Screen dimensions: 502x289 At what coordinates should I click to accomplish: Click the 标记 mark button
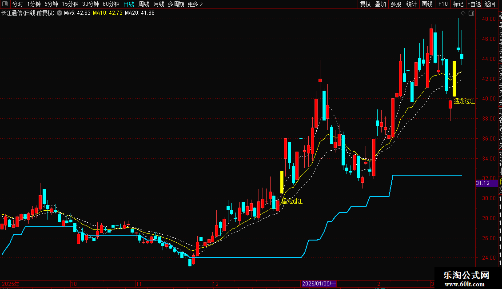(458, 4)
